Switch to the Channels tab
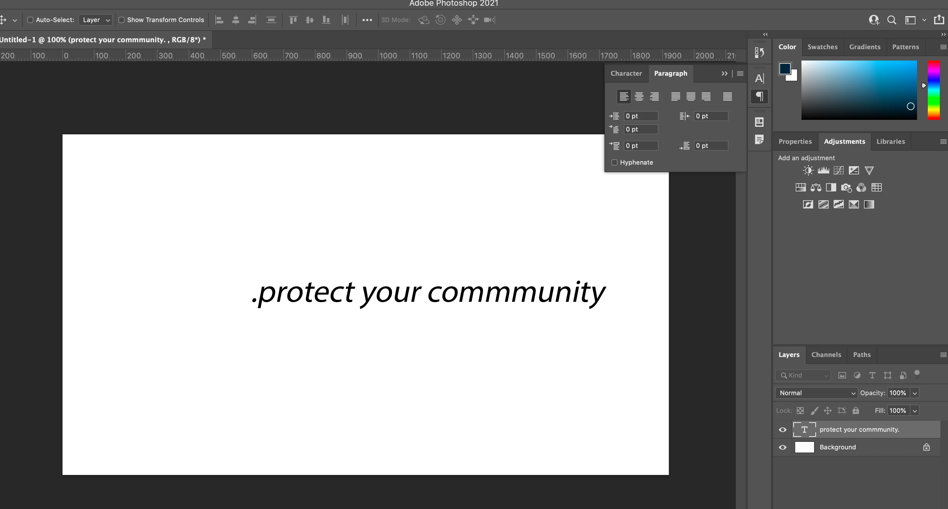The height and width of the screenshot is (509, 948). [x=826, y=355]
